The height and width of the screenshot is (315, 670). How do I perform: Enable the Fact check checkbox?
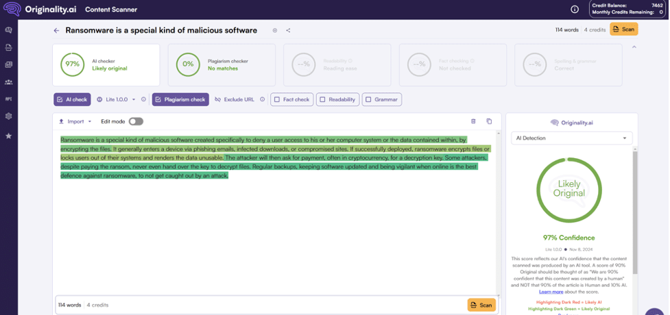click(277, 99)
